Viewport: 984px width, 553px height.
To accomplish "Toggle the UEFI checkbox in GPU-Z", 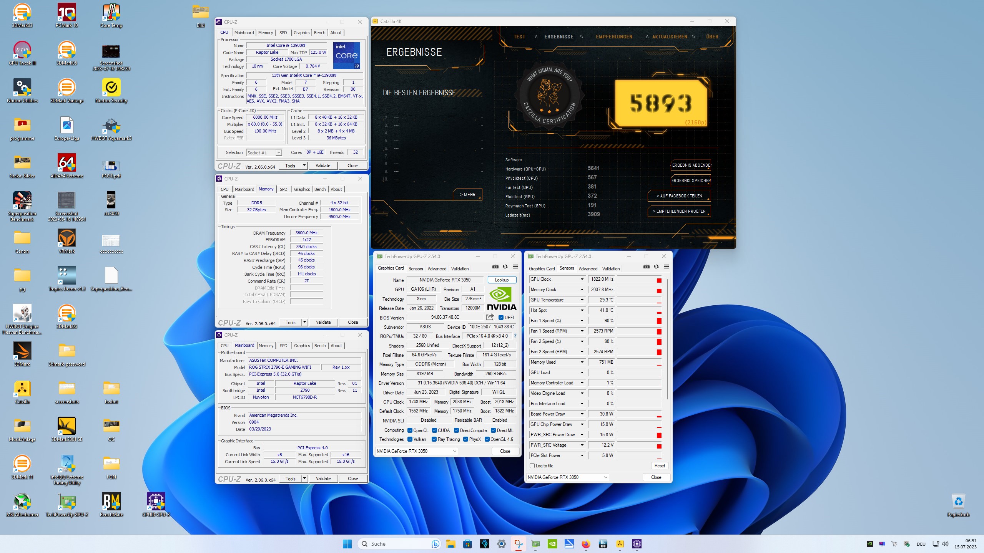I will pos(501,318).
